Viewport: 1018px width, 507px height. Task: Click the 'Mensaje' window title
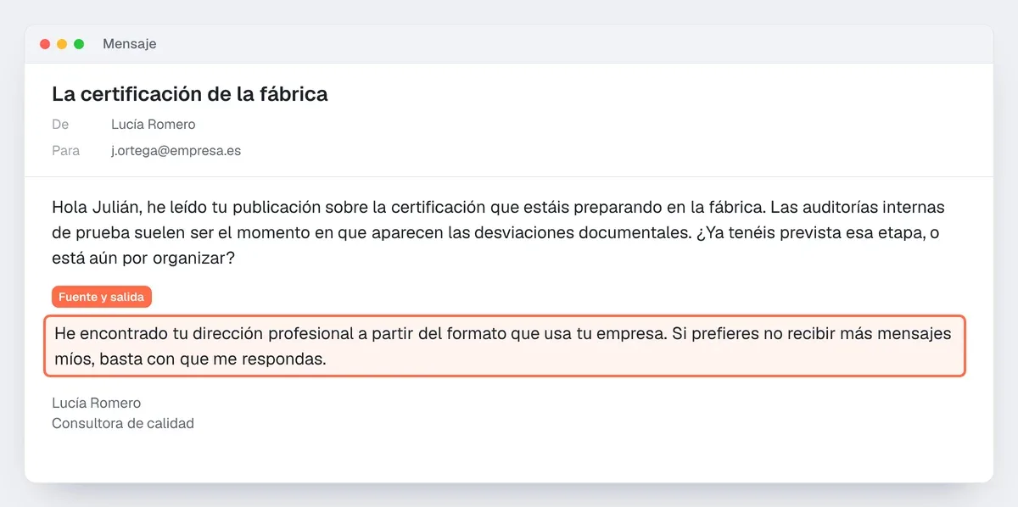(130, 44)
